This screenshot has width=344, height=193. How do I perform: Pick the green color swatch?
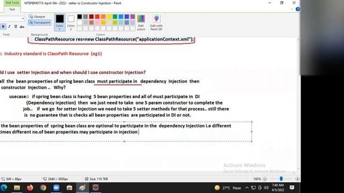(115, 17)
